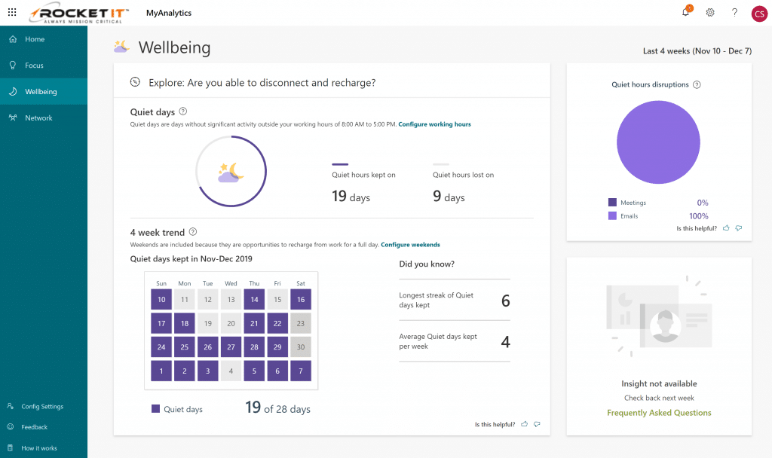Give thumbs up on the disruptions card
Screen dimensions: 772x458
pos(726,227)
